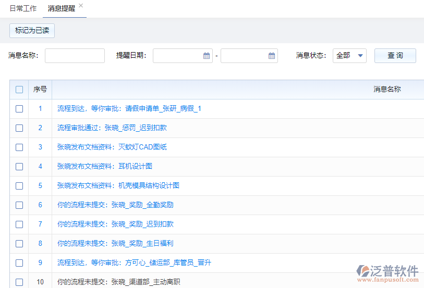Click the end 提醒日期 input field
Image resolution: width=424 pixels, height=288 pixels.
click(244, 56)
